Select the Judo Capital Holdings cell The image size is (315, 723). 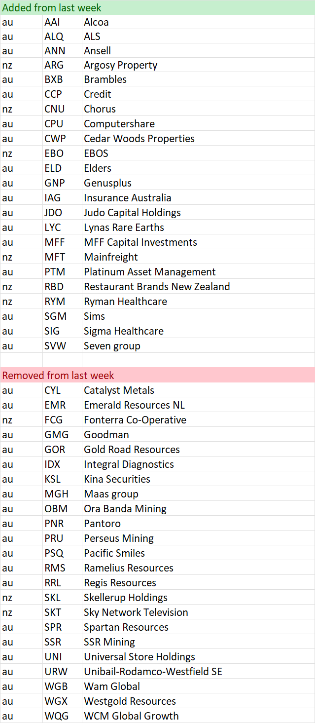click(x=198, y=212)
